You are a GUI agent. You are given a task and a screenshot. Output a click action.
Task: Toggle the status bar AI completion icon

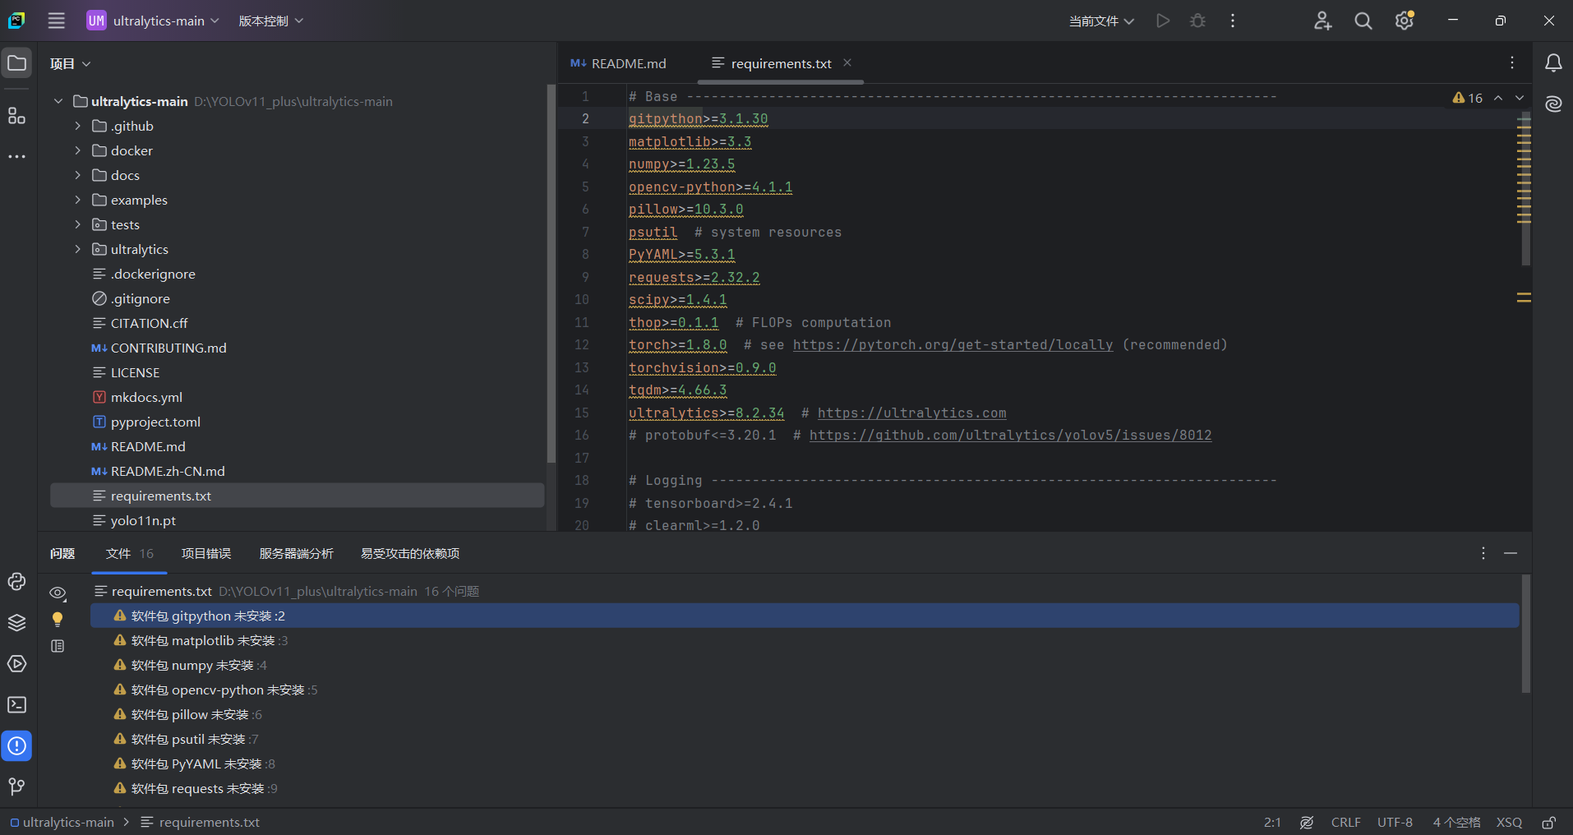1307,823
